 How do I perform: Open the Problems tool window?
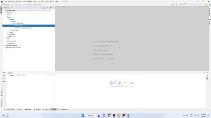point(28,109)
